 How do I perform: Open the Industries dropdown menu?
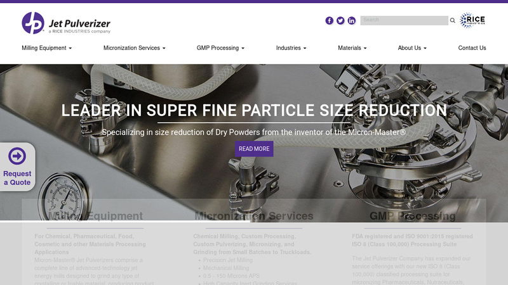point(291,48)
